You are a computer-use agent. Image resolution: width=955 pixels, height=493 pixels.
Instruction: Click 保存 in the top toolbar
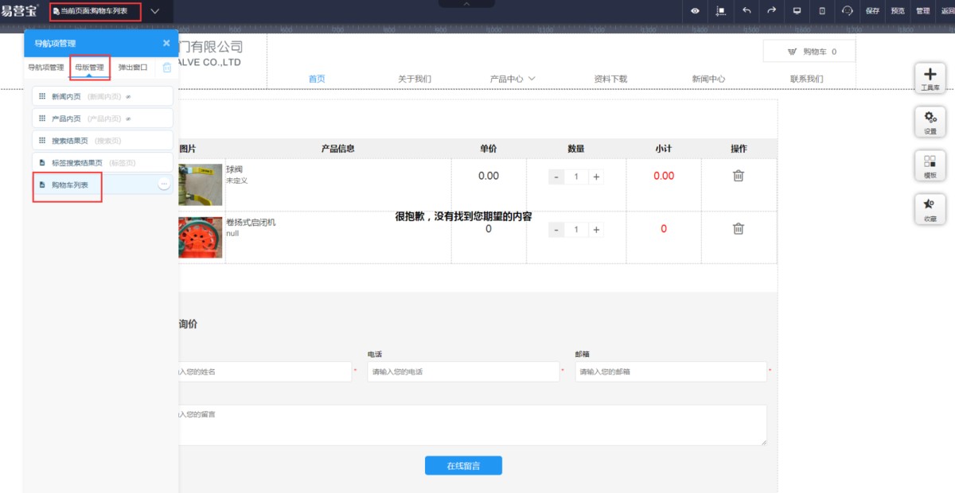872,11
